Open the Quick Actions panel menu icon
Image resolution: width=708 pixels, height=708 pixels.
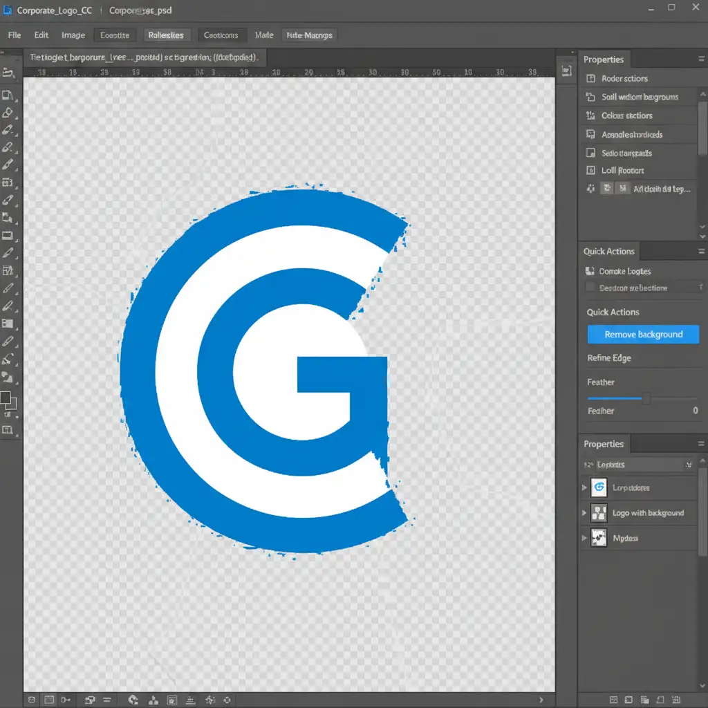click(x=702, y=252)
